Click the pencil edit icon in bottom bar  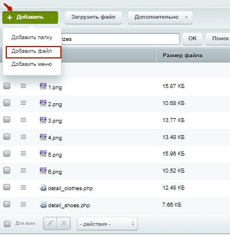50,224
